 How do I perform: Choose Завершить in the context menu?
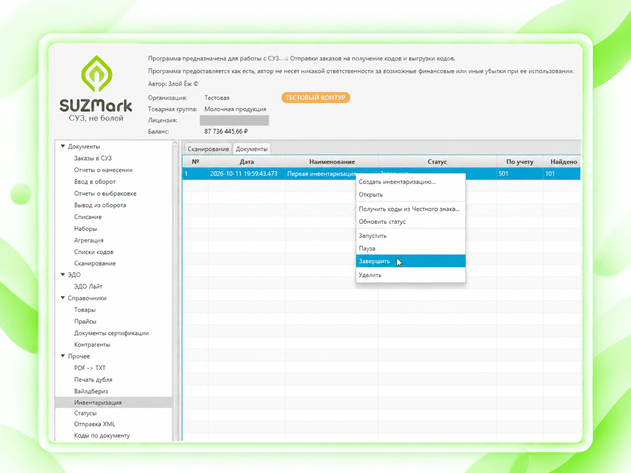click(x=410, y=261)
